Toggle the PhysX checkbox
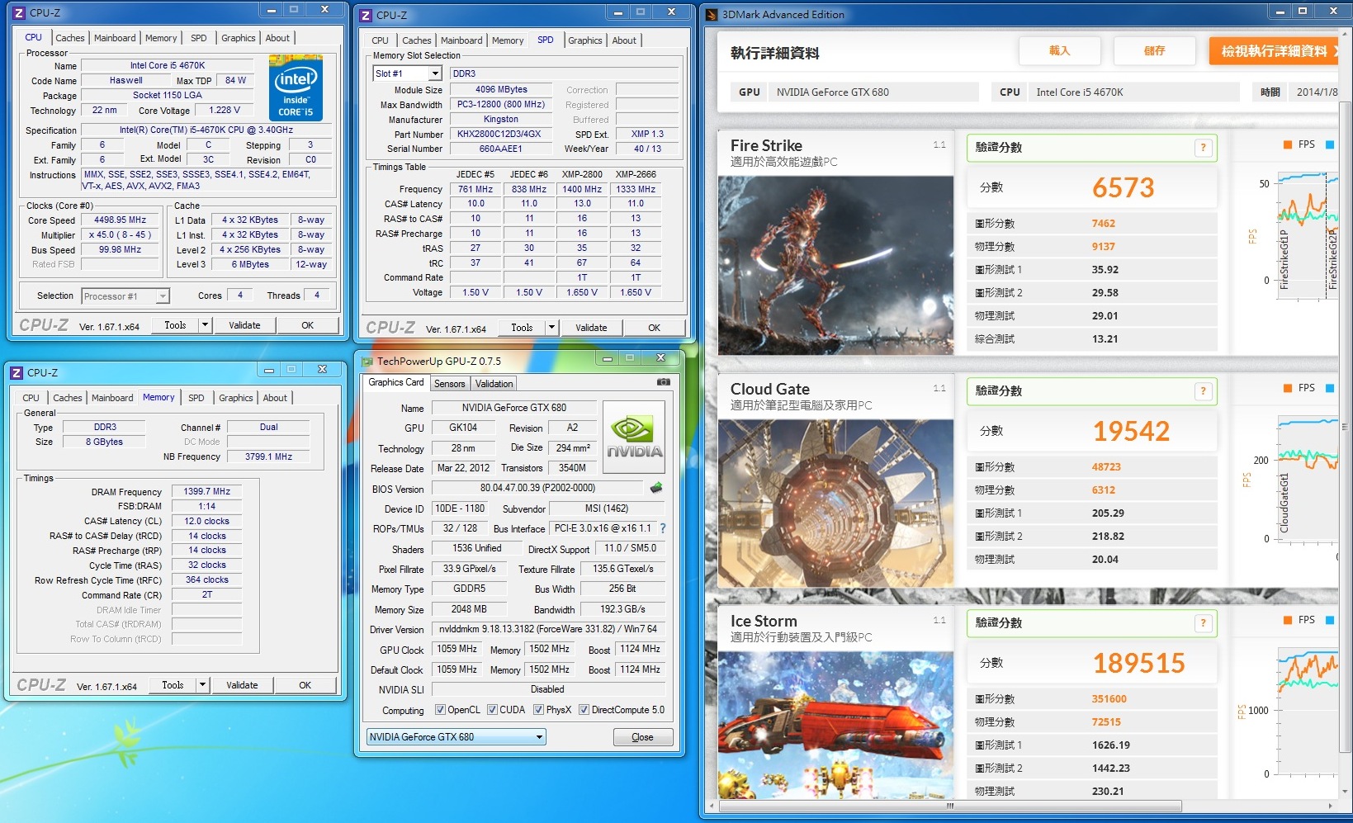 click(538, 710)
